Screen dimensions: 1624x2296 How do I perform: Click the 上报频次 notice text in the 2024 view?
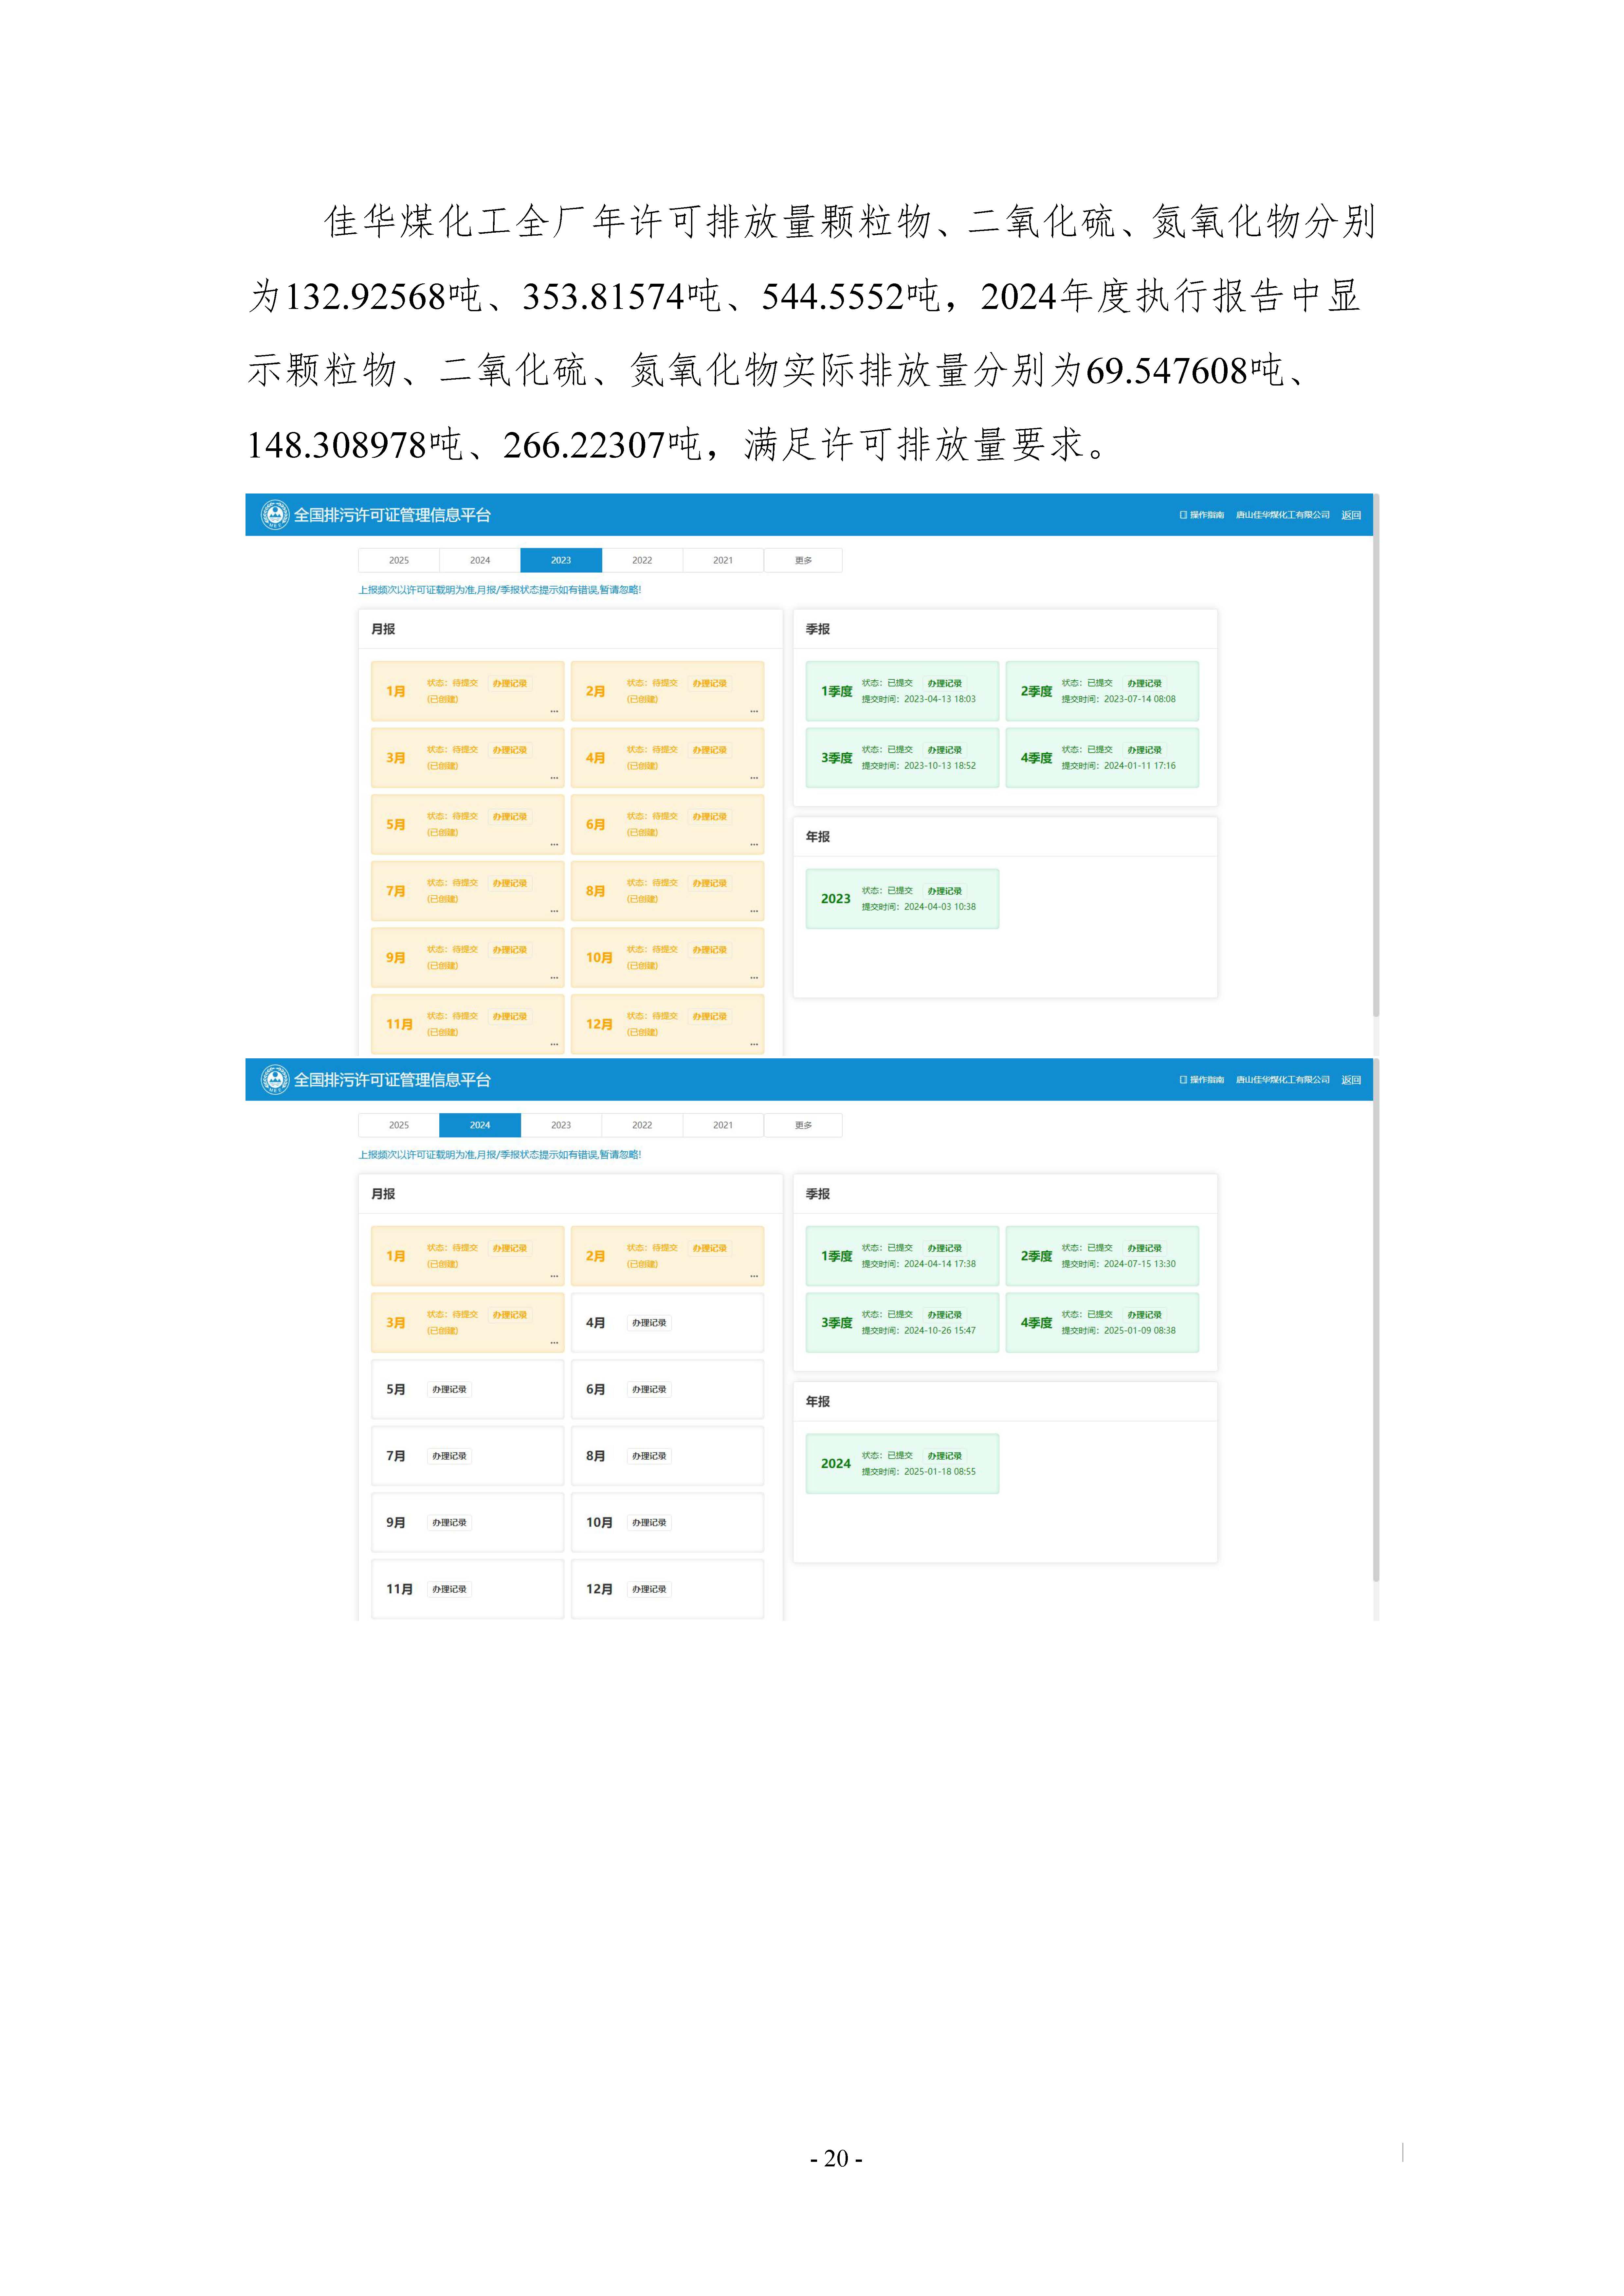pyautogui.click(x=500, y=1155)
